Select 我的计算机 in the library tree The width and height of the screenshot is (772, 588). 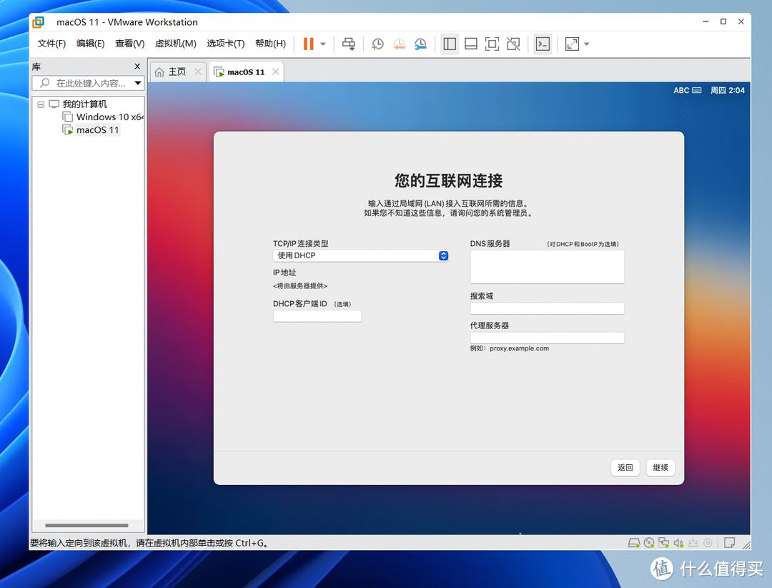[84, 104]
